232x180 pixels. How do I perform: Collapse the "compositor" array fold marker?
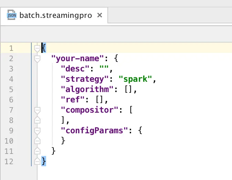37,110
